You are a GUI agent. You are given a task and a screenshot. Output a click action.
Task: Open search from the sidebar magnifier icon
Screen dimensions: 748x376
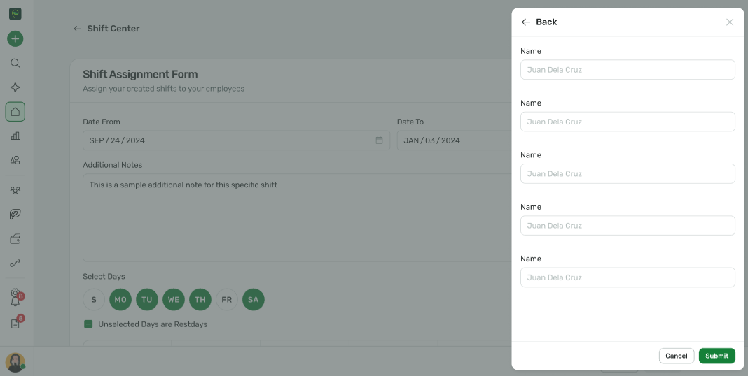pyautogui.click(x=15, y=63)
